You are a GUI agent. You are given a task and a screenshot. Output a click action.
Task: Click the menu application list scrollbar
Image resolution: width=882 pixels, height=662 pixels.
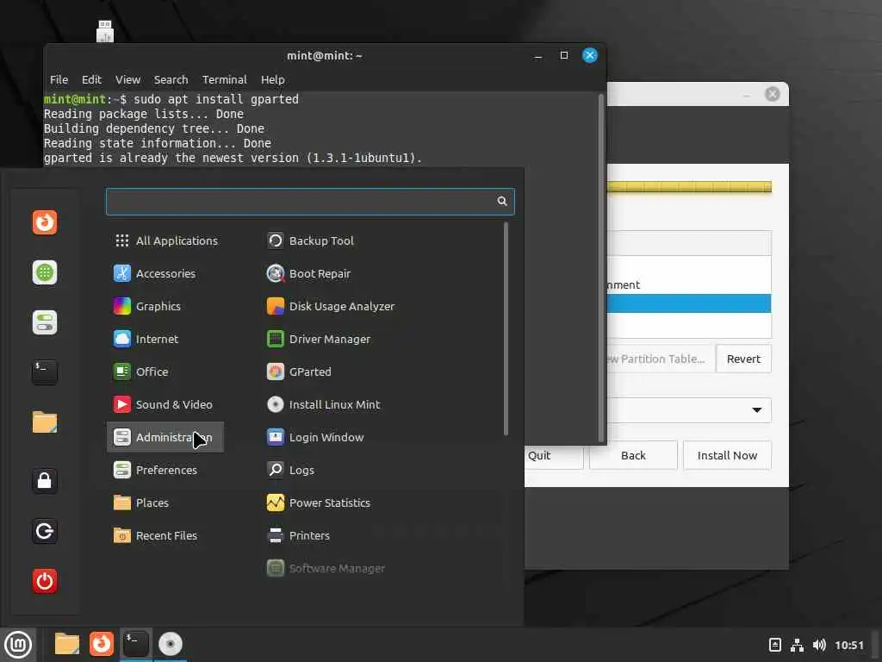pos(506,328)
